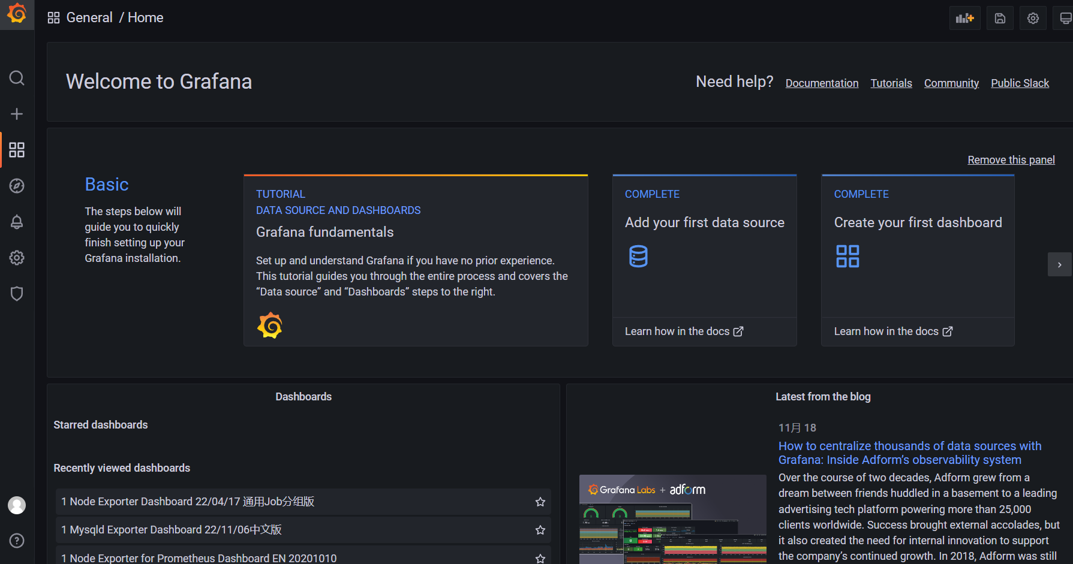The height and width of the screenshot is (564, 1073).
Task: Open the Tutorials help link
Action: (x=891, y=83)
